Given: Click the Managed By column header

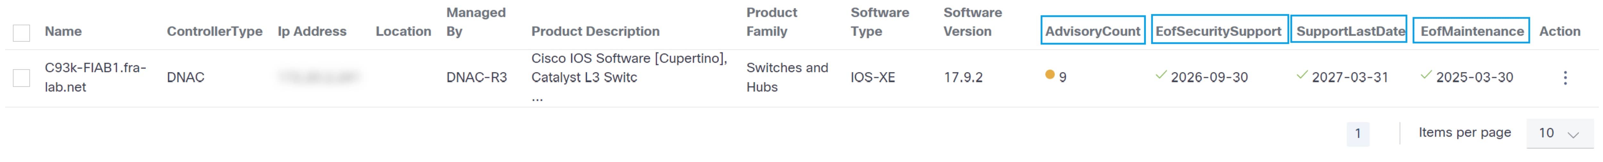Looking at the screenshot, I should pos(475,22).
